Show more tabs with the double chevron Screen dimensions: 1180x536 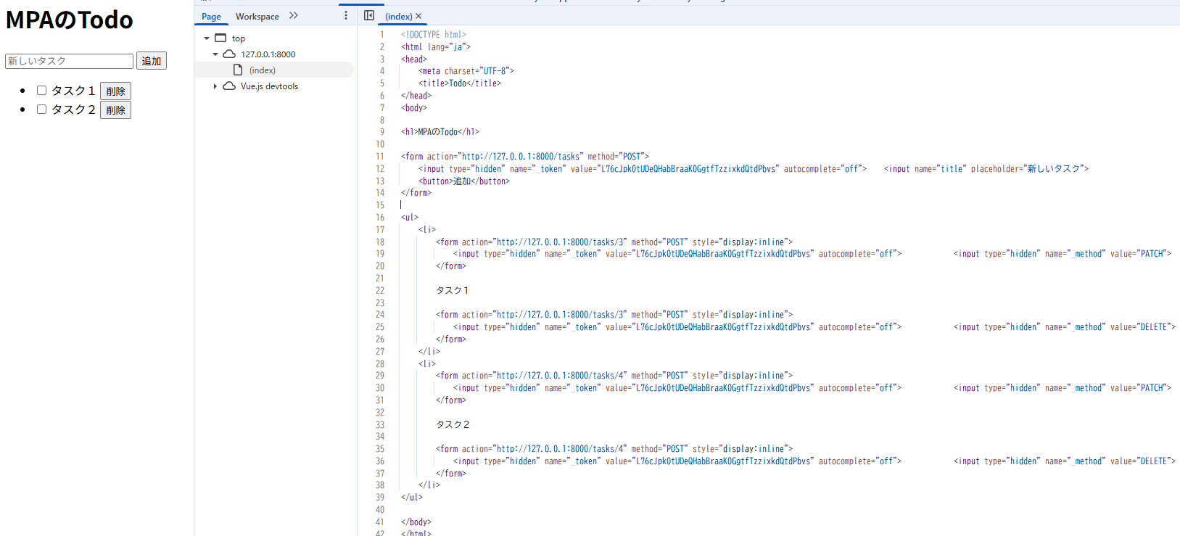[294, 16]
